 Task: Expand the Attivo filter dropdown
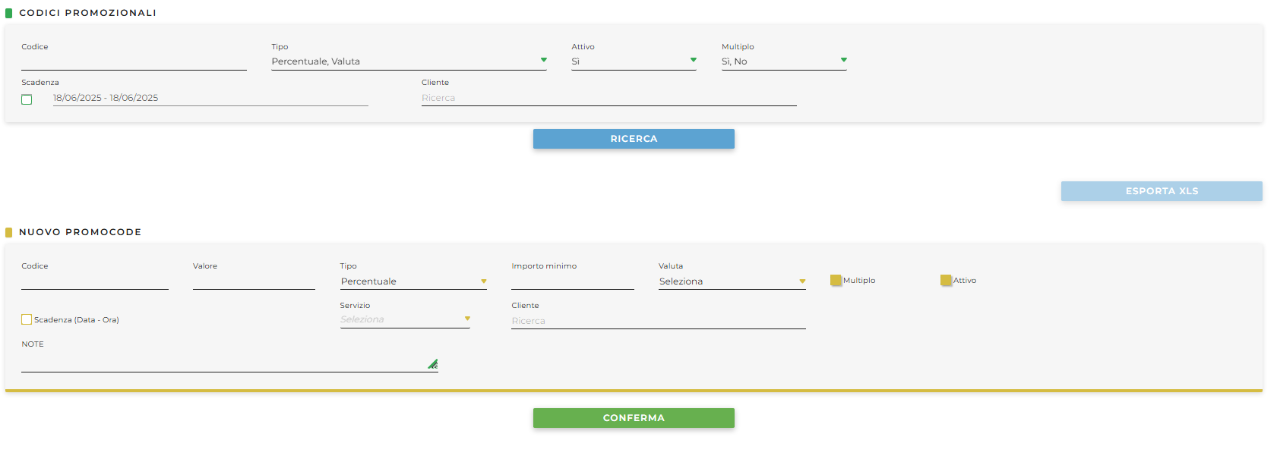click(x=634, y=61)
